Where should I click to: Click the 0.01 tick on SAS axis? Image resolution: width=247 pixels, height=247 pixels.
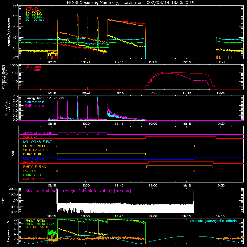point(14,212)
